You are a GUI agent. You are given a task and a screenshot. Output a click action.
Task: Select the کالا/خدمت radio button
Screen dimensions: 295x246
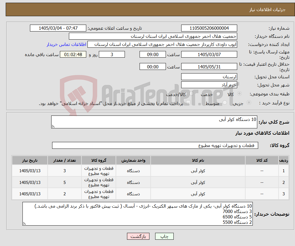191,94
